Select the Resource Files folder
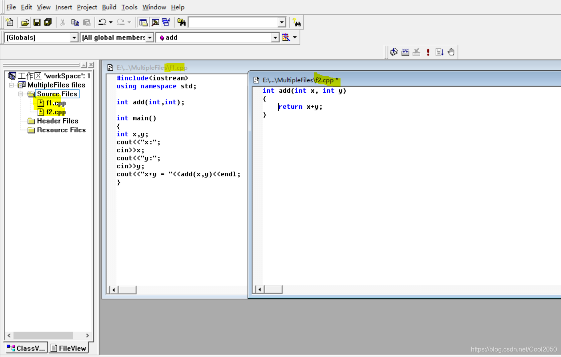 click(x=61, y=130)
